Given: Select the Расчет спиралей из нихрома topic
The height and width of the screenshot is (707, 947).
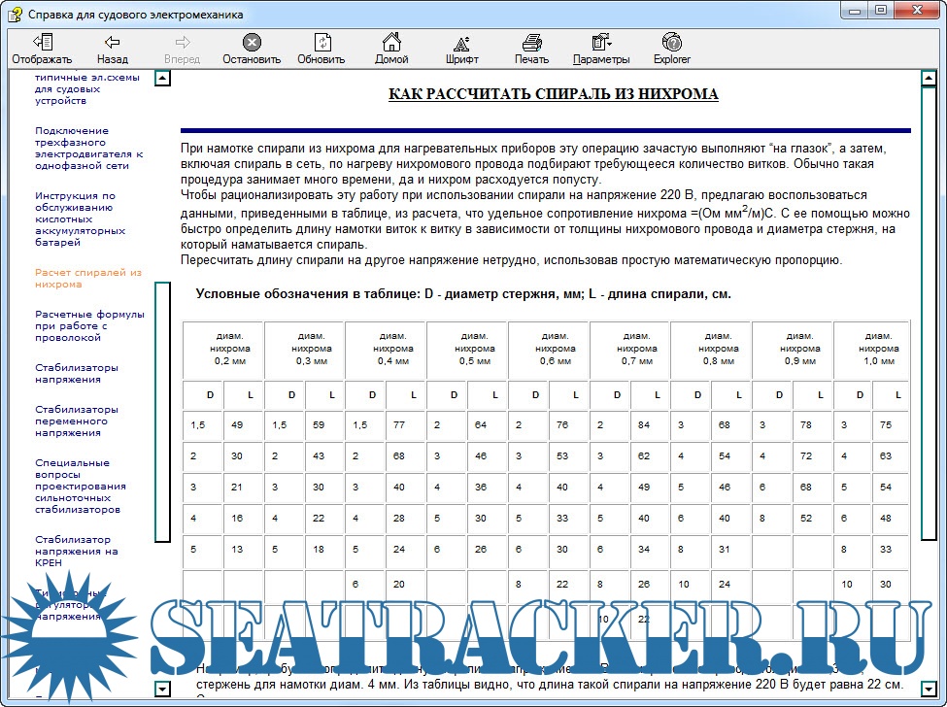Looking at the screenshot, I should [x=87, y=279].
